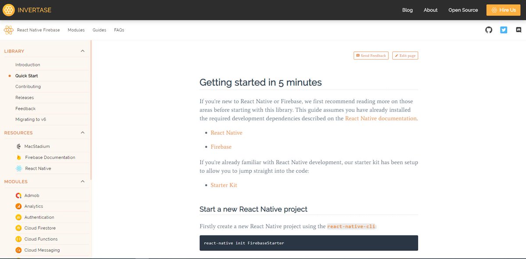Open Cloud Messaging text in the modules list
This screenshot has width=526, height=259.
tap(42, 250)
